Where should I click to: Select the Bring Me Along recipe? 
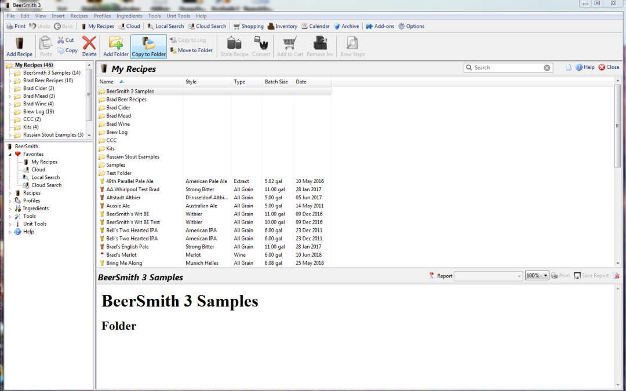point(214,263)
